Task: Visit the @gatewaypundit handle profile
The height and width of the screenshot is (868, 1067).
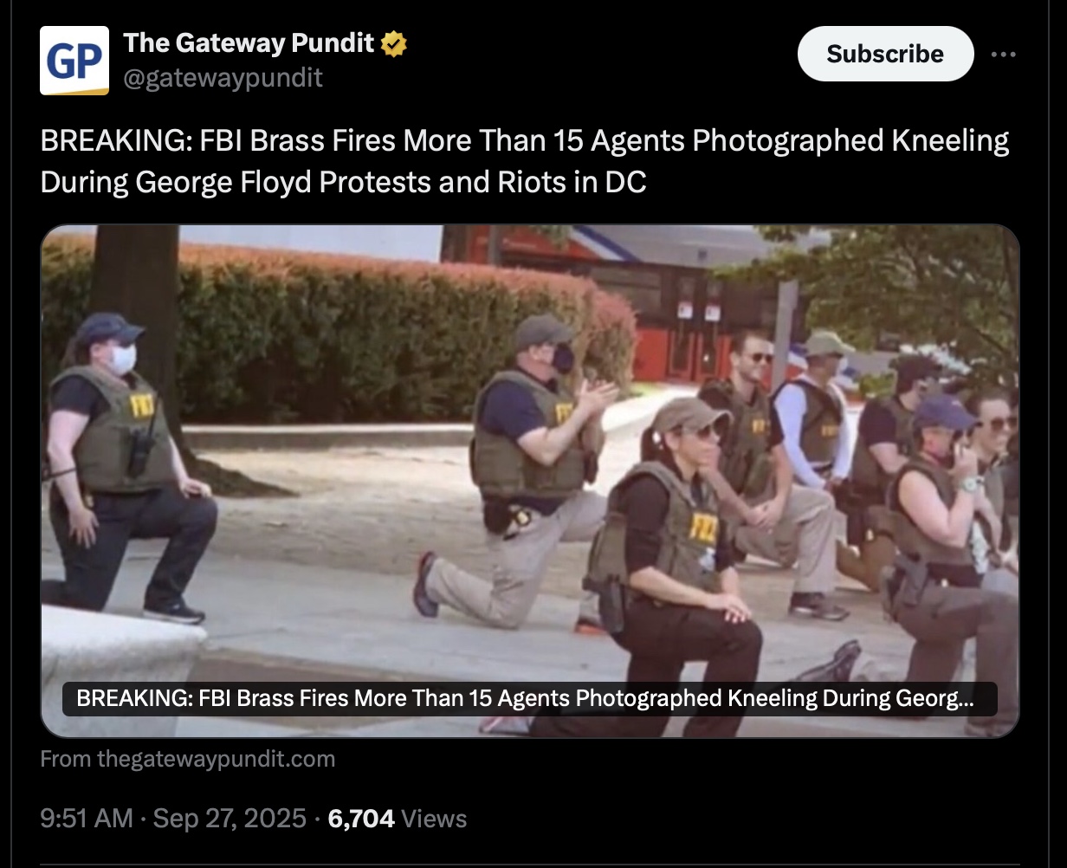Action: [x=223, y=78]
